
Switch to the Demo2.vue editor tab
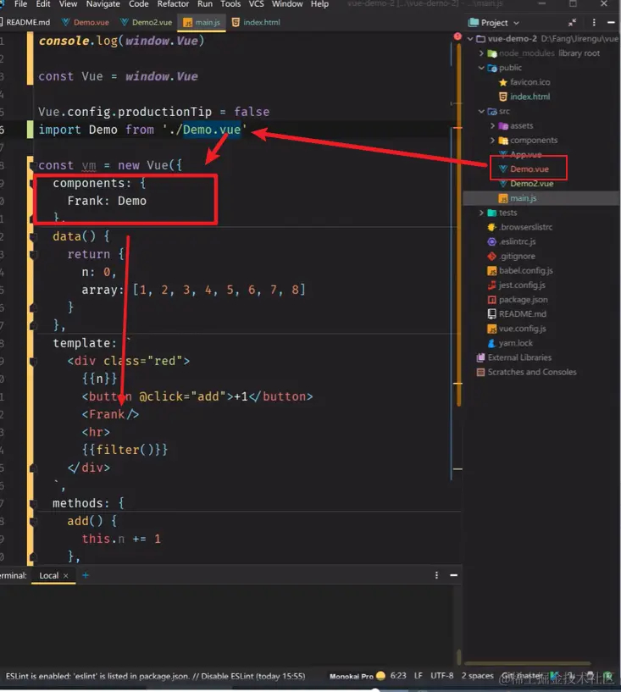(147, 22)
